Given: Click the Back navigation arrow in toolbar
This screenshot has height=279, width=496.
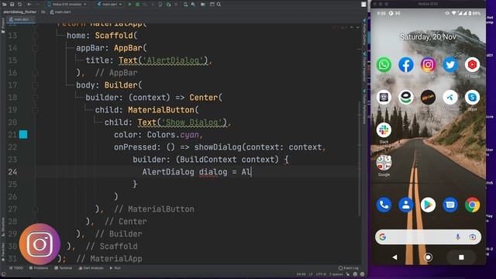Looking at the screenshot, I should (x=29, y=5).
